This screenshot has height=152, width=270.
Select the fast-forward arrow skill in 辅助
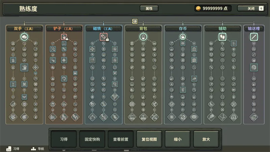coord(234,90)
